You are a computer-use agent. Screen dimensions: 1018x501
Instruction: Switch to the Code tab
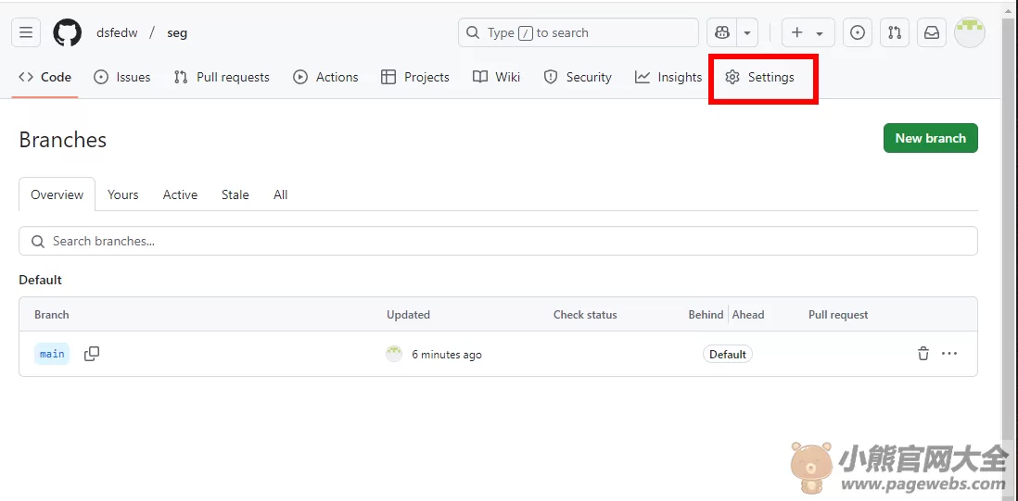tap(45, 77)
